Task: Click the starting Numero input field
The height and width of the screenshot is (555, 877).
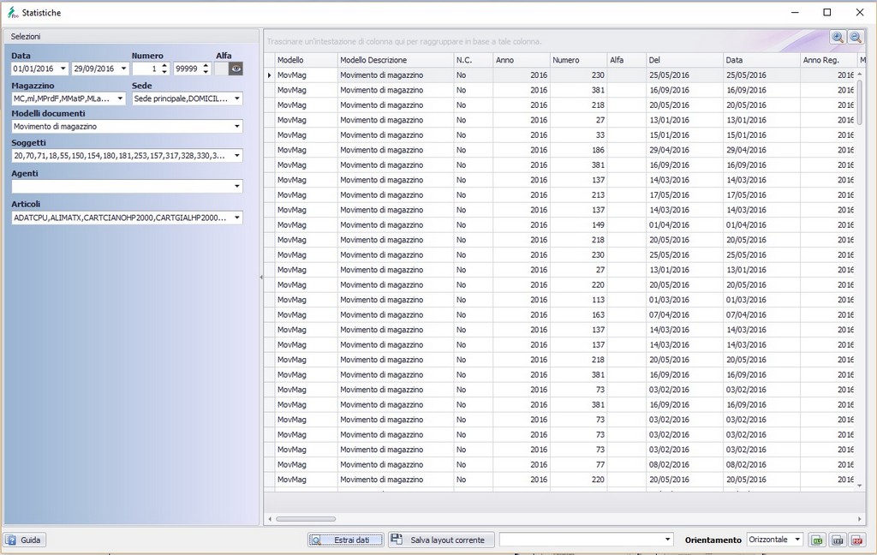Action: tap(146, 69)
